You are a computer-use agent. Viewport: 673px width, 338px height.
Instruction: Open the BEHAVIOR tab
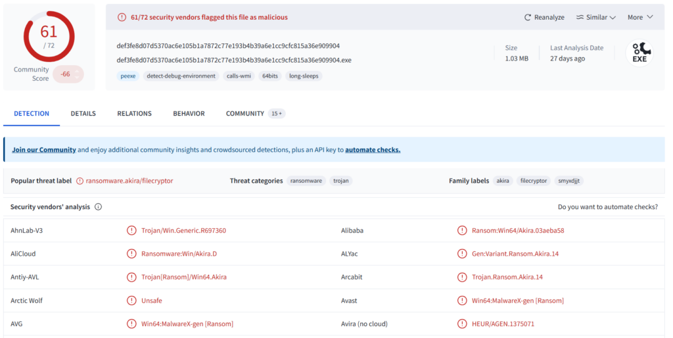[x=189, y=114]
